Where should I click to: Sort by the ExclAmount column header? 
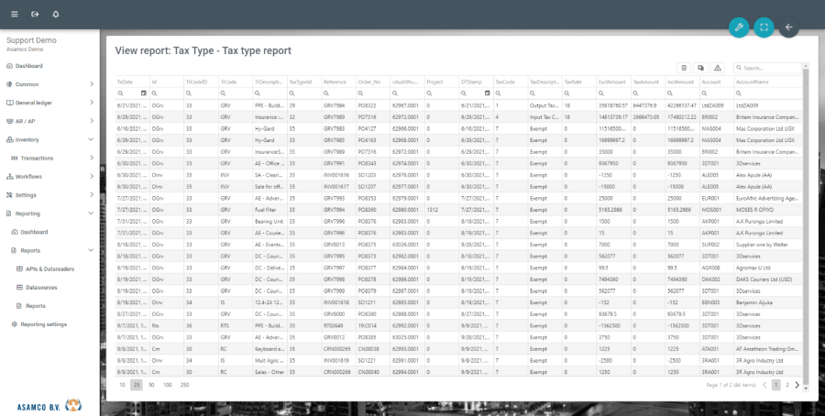click(x=612, y=82)
